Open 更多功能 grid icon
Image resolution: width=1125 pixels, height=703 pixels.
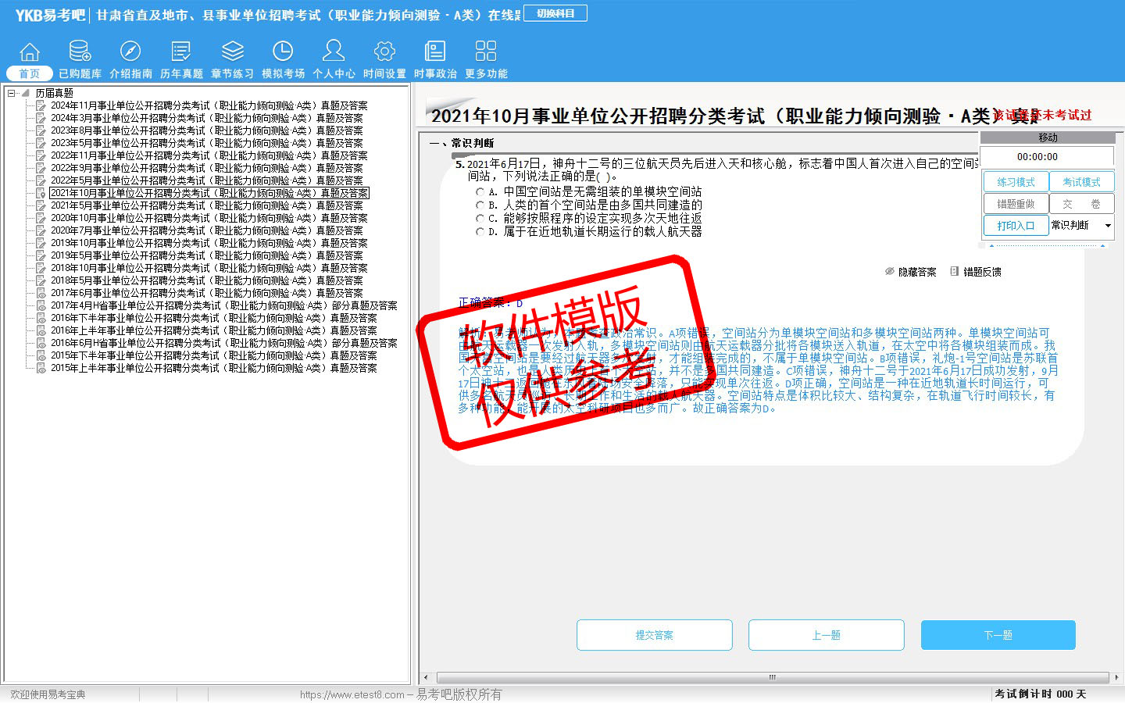pos(486,52)
